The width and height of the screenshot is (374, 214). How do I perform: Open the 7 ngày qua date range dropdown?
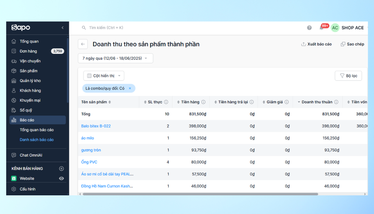click(x=115, y=58)
